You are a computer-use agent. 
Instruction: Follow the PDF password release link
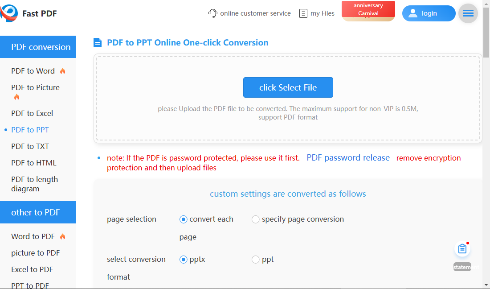point(348,158)
